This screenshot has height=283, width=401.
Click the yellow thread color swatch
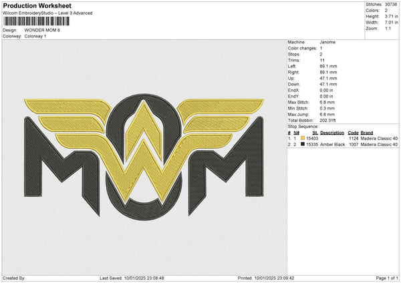click(303, 138)
